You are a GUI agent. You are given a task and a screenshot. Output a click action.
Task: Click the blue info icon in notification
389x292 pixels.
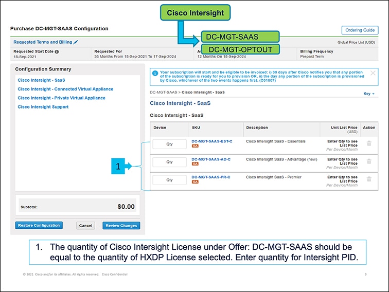pyautogui.click(x=155, y=73)
